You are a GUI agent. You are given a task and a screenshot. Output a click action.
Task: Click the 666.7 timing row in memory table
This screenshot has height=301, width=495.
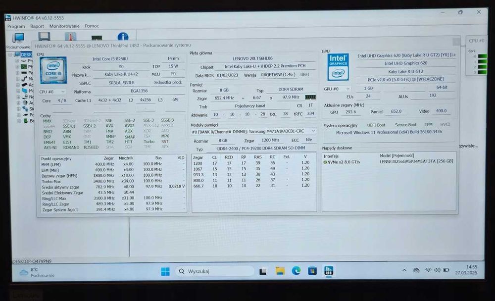(x=254, y=186)
